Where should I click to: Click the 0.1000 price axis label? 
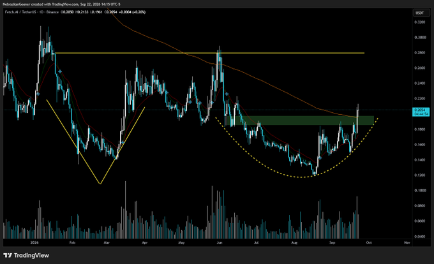(419, 191)
